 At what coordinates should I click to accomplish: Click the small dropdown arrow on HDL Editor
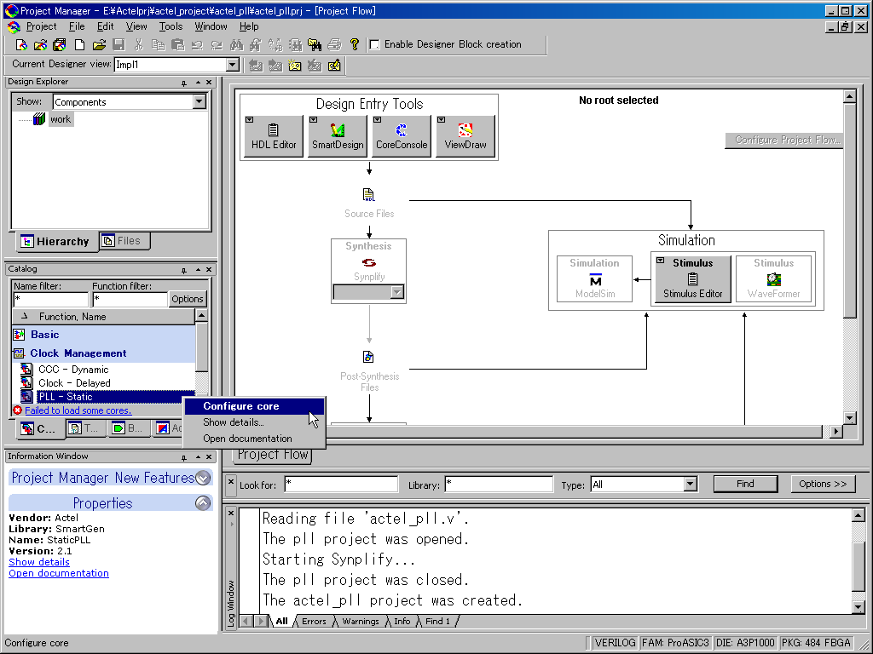point(250,119)
